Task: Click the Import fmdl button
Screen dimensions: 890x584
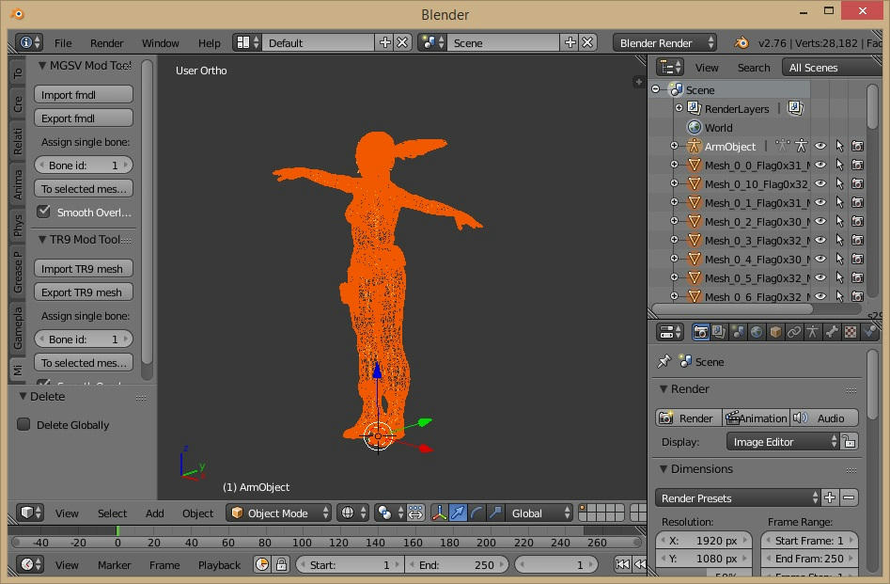Action: [x=84, y=95]
